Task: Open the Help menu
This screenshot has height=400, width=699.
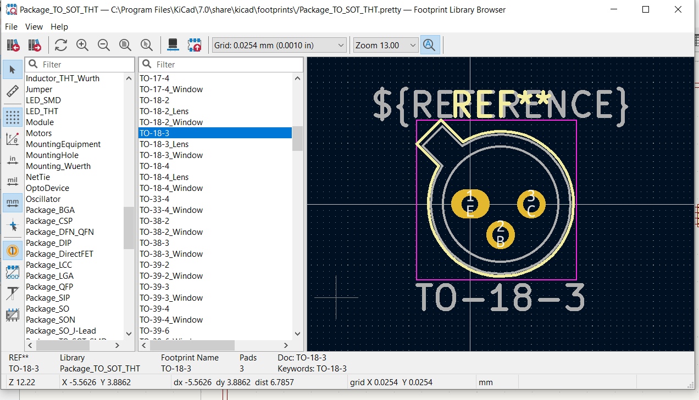Action: point(59,27)
